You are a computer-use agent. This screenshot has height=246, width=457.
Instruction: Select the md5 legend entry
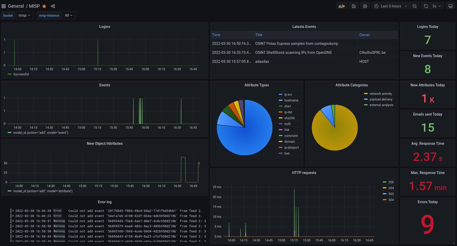coord(288,124)
